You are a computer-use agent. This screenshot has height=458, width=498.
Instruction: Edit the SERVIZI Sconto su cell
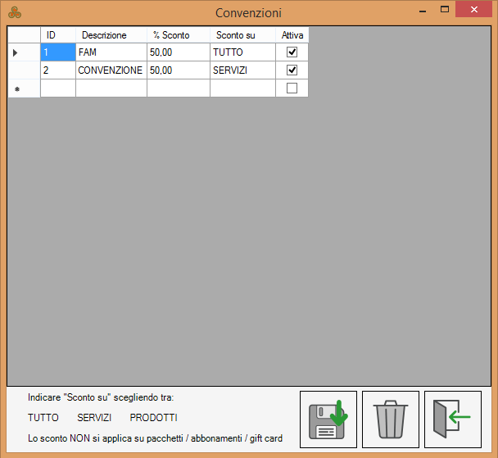pyautogui.click(x=242, y=70)
